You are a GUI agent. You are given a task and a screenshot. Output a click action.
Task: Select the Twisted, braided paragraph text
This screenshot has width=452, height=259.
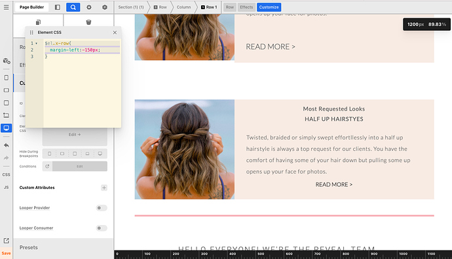[x=328, y=154]
